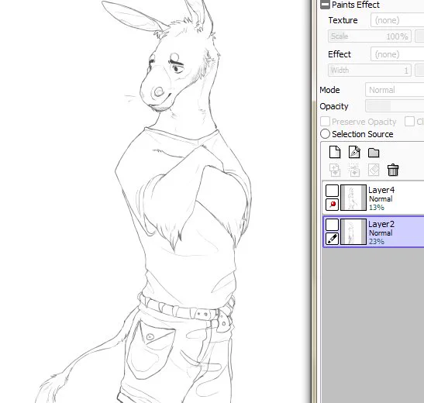The image size is (424, 403).
Task: Click the merge down layer icon
Action: [x=354, y=170]
